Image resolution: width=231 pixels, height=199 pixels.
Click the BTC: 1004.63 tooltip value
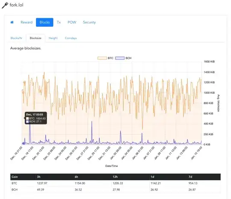[x=37, y=119]
